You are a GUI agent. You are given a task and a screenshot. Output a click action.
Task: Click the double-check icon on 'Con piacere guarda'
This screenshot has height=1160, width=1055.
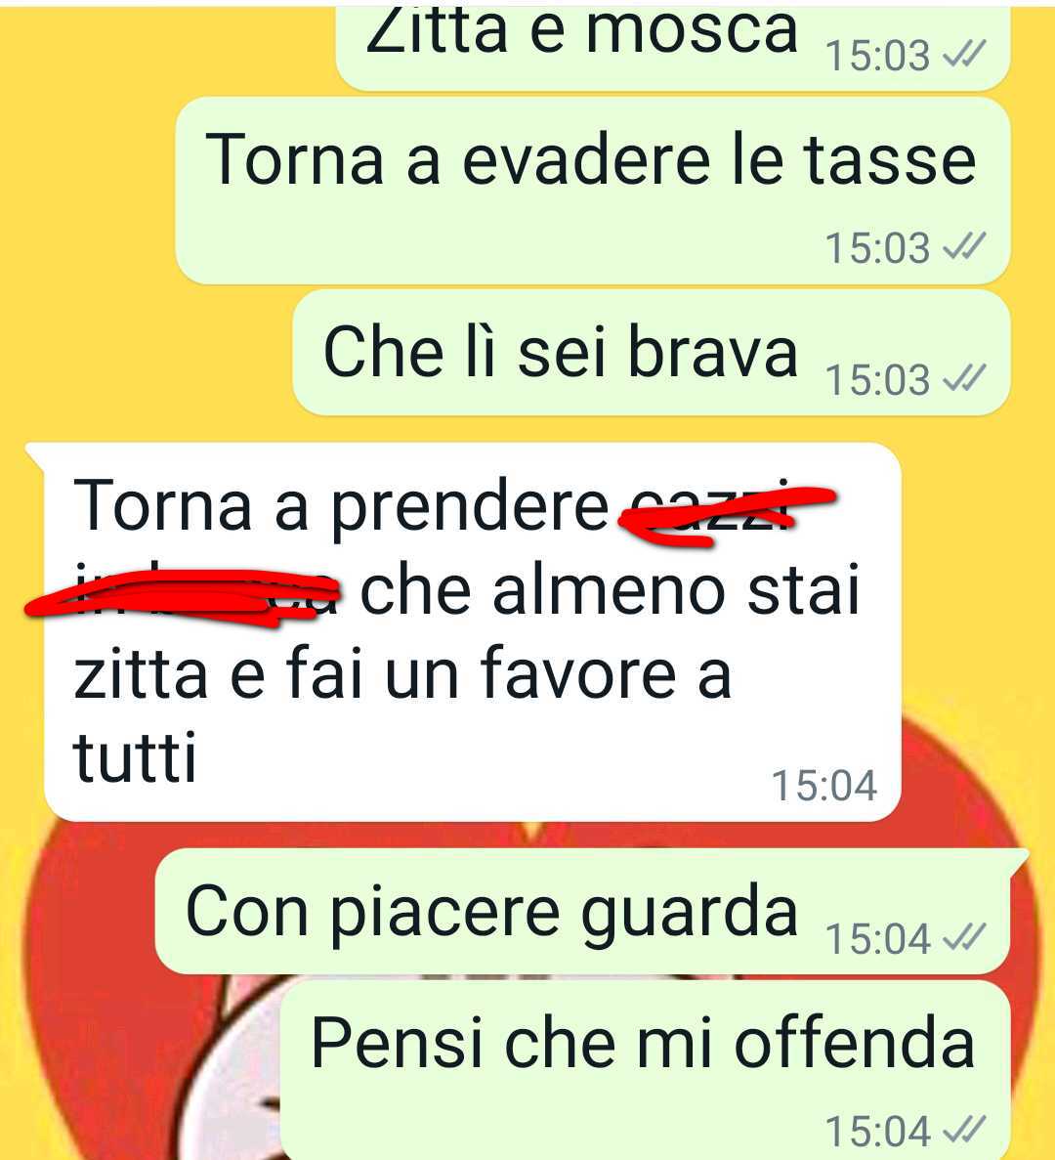[965, 938]
